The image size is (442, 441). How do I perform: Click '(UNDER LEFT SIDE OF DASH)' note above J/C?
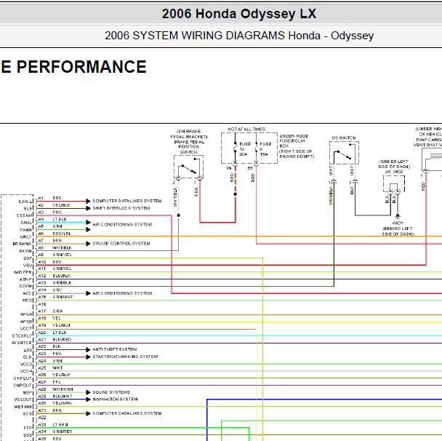(x=394, y=164)
